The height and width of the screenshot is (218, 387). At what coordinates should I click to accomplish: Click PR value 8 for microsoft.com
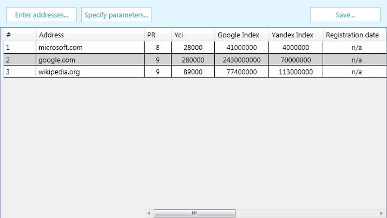click(x=158, y=47)
